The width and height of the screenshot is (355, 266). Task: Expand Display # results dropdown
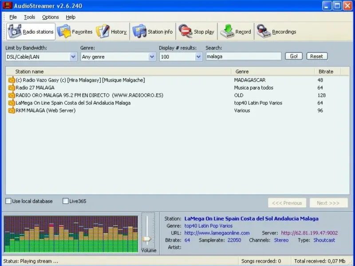tap(198, 57)
